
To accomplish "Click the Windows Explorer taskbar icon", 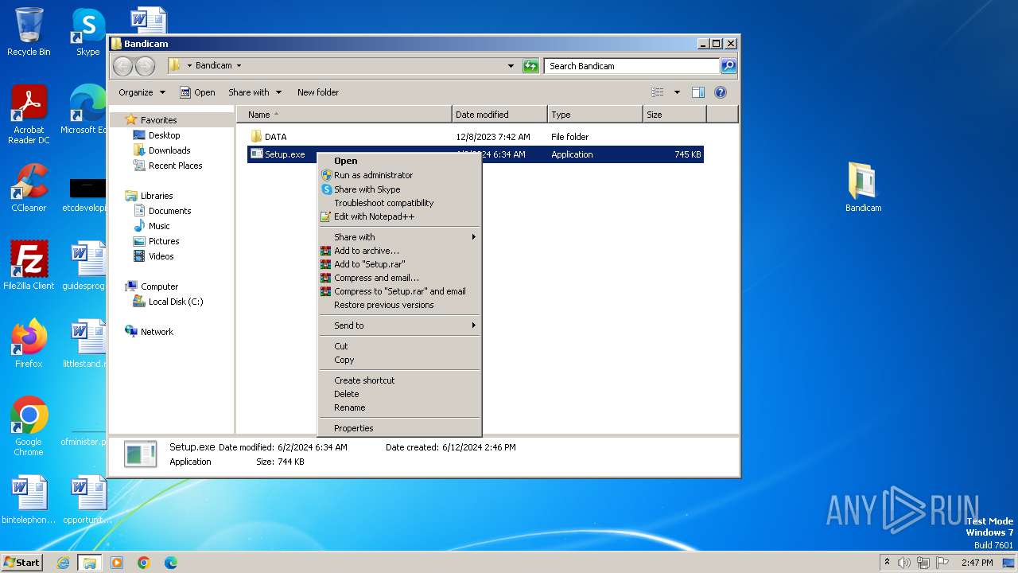I will (x=89, y=563).
